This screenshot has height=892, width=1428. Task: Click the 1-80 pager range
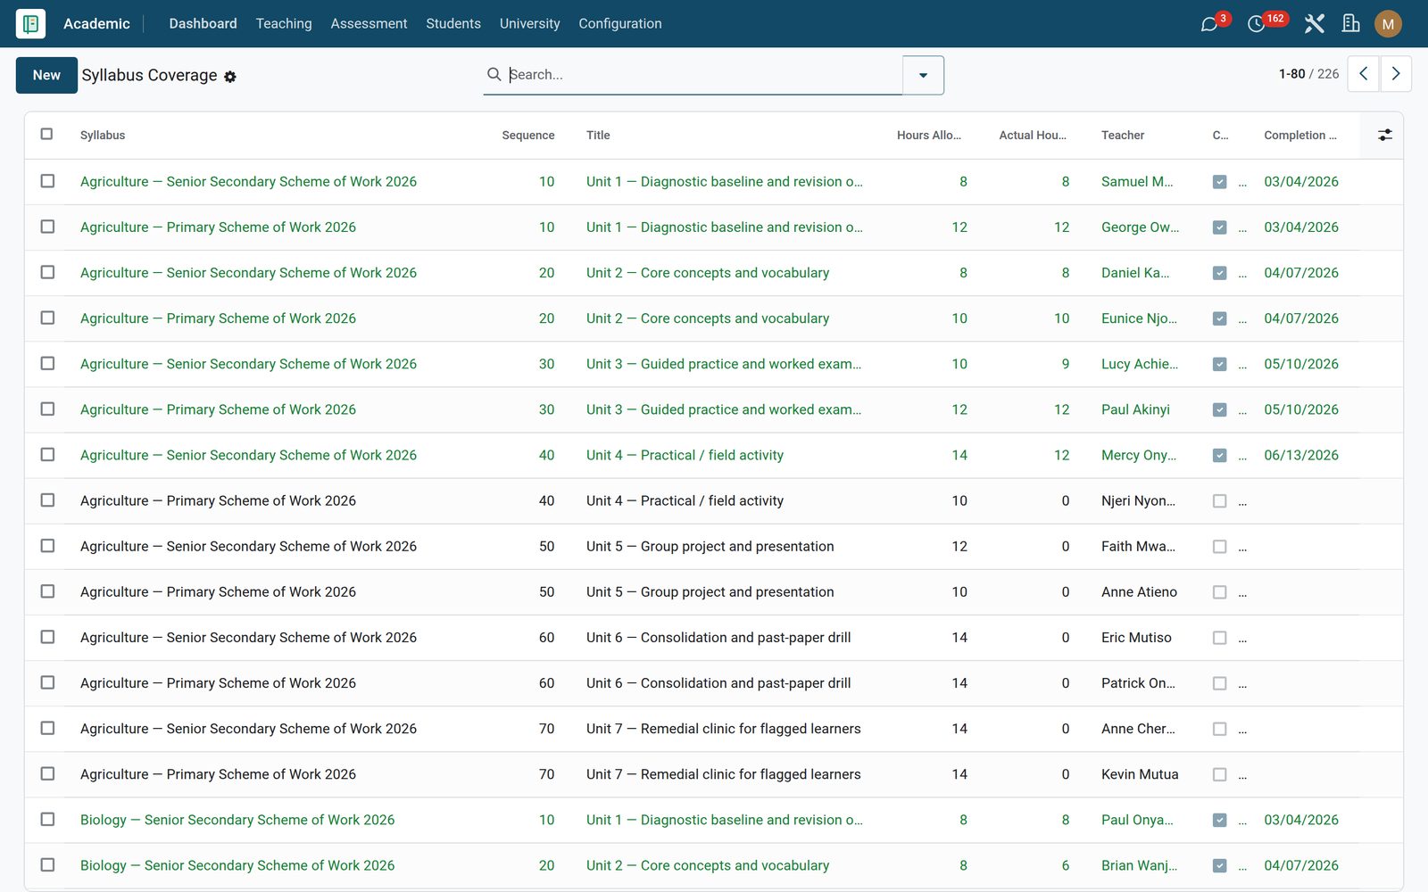(1291, 74)
